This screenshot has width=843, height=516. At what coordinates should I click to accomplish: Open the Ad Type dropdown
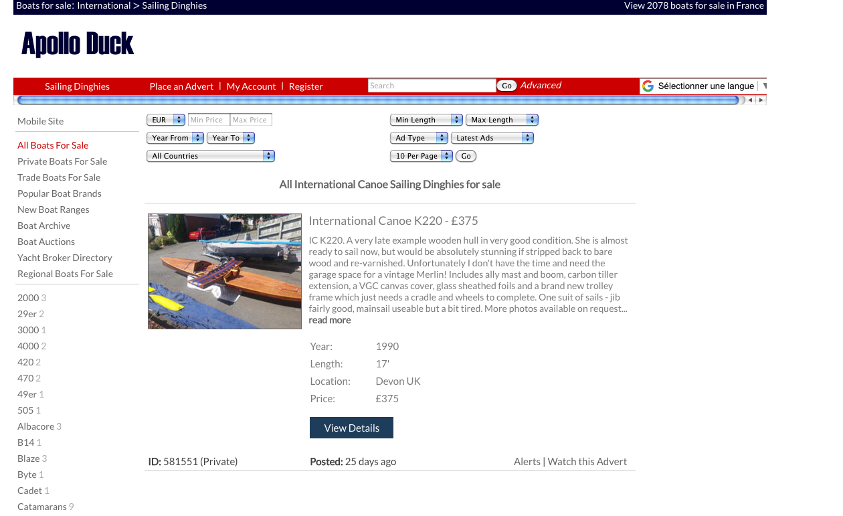419,138
